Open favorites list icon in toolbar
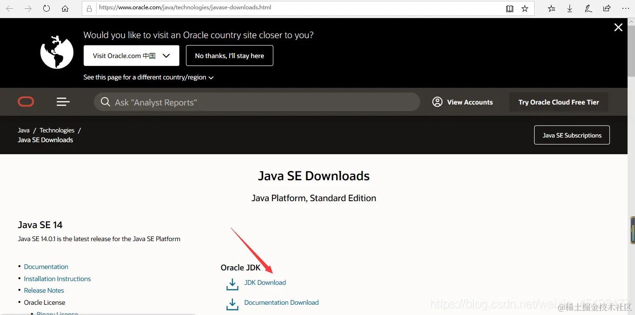The height and width of the screenshot is (315, 635). pos(551,9)
